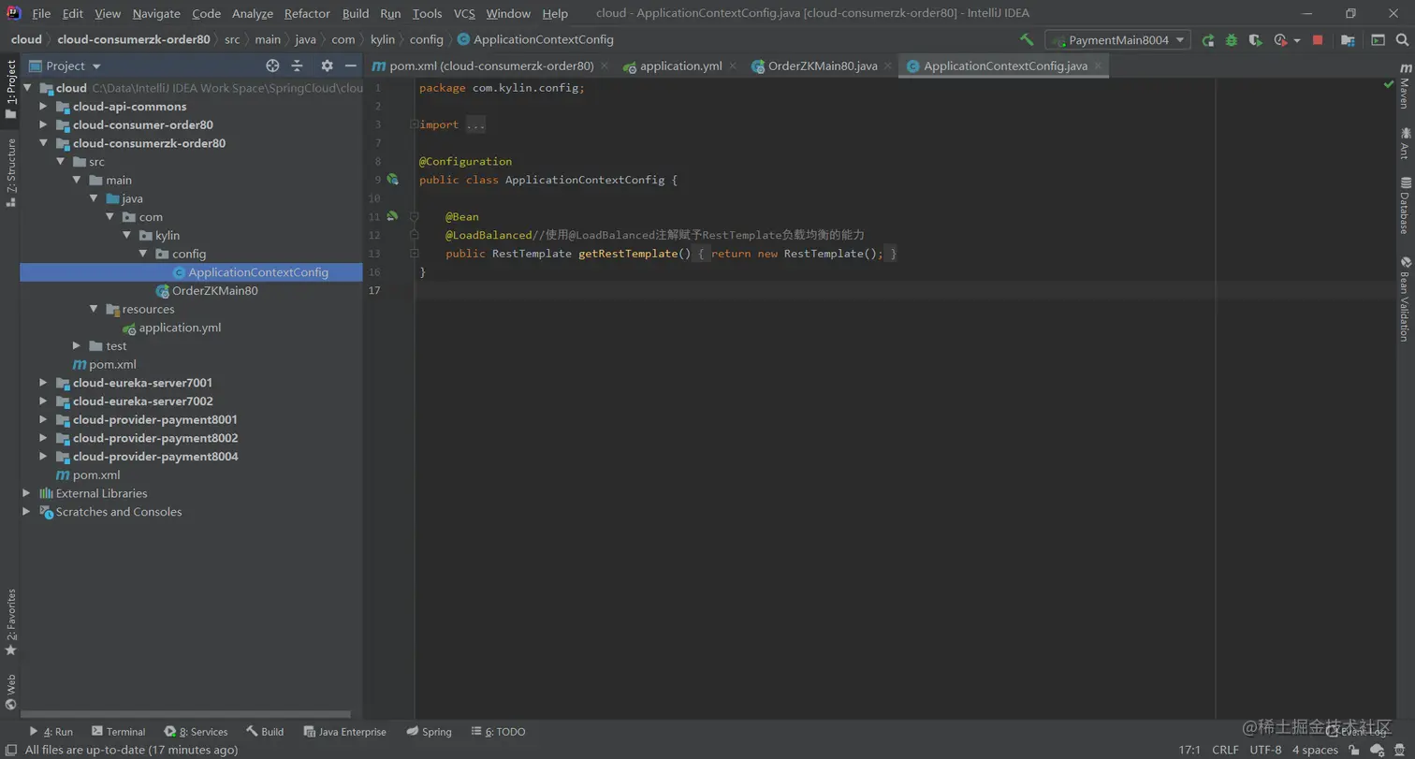Click the locate-file crosshair icon in Project panel

(272, 66)
